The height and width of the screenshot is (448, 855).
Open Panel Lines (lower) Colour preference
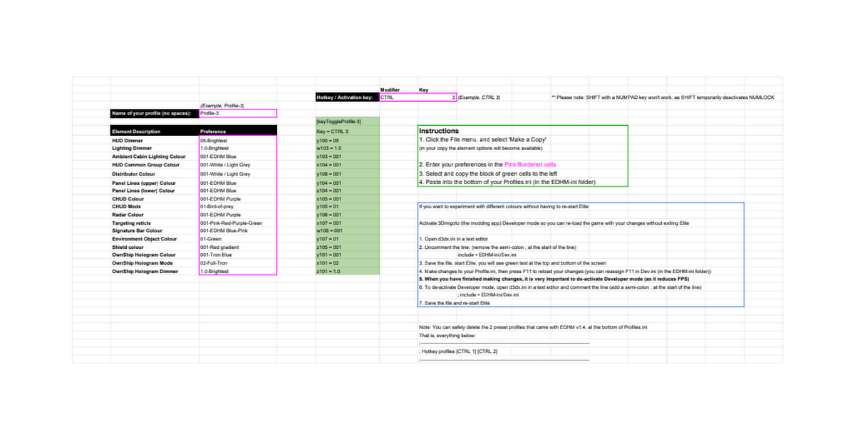point(238,191)
